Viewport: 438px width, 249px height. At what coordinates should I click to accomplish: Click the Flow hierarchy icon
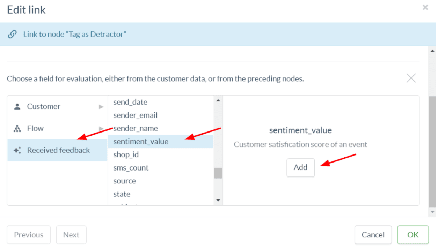[17, 129]
